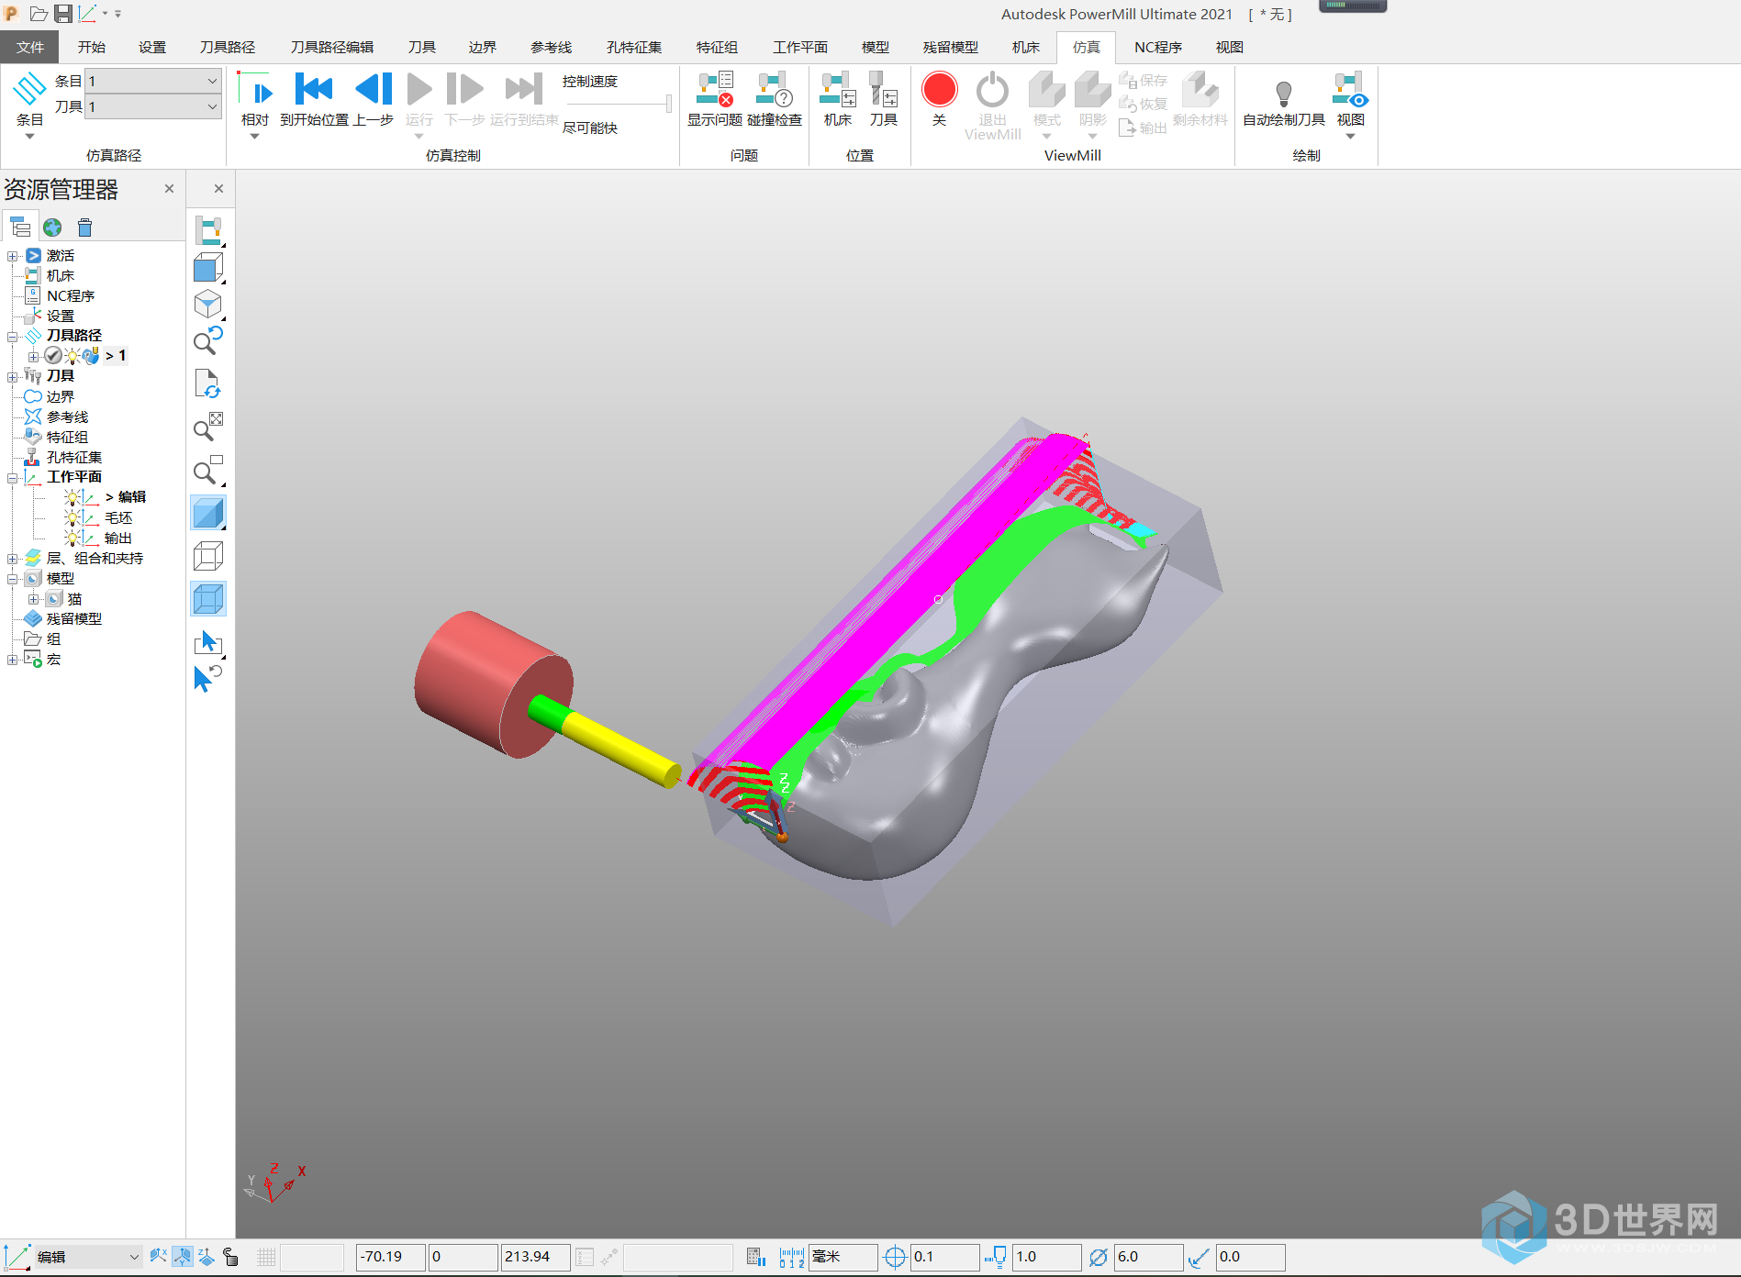
Task: Close the 资源管理器 panel
Action: click(169, 188)
